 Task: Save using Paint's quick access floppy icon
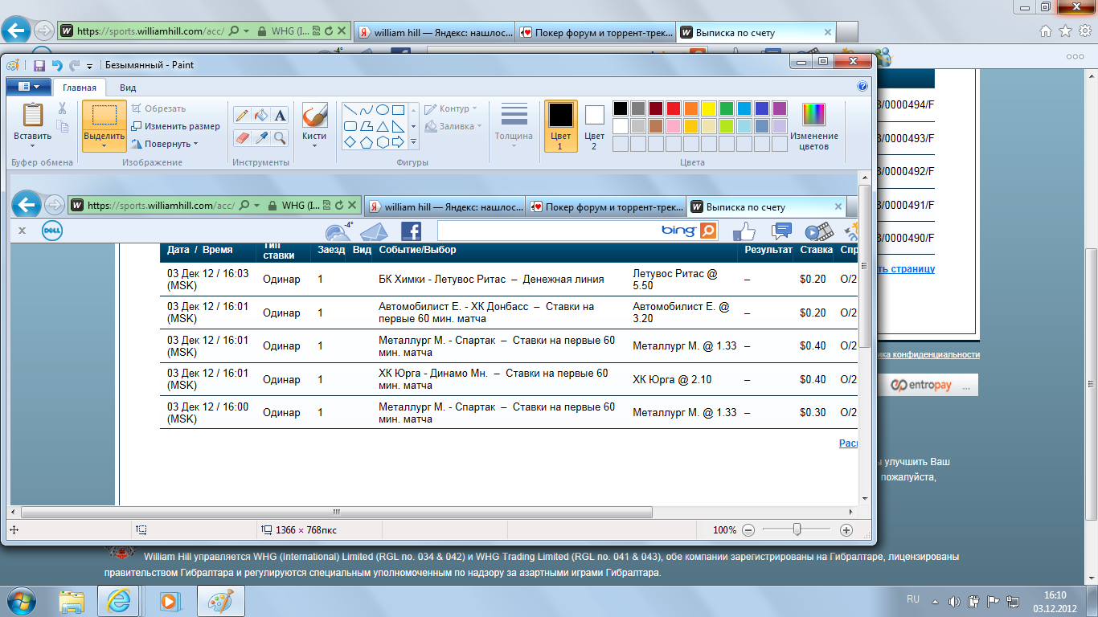[x=39, y=66]
